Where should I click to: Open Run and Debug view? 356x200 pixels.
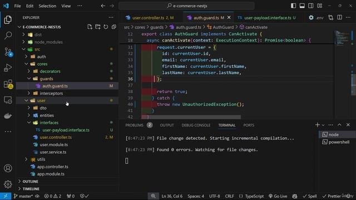(8, 68)
